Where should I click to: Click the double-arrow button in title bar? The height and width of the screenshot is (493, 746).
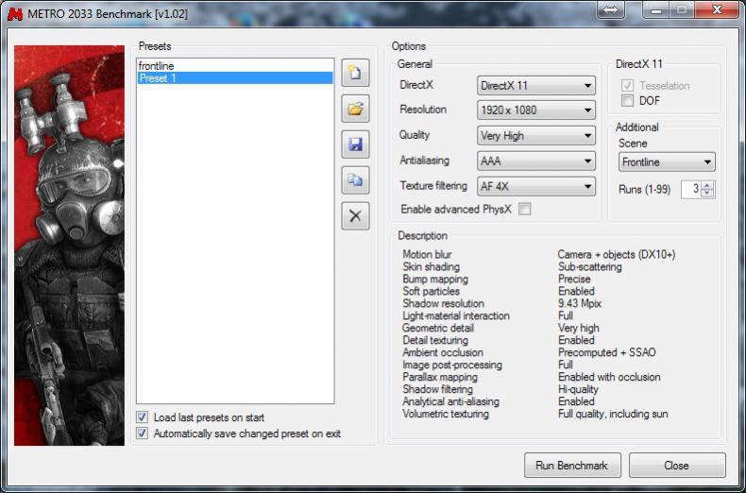610,10
